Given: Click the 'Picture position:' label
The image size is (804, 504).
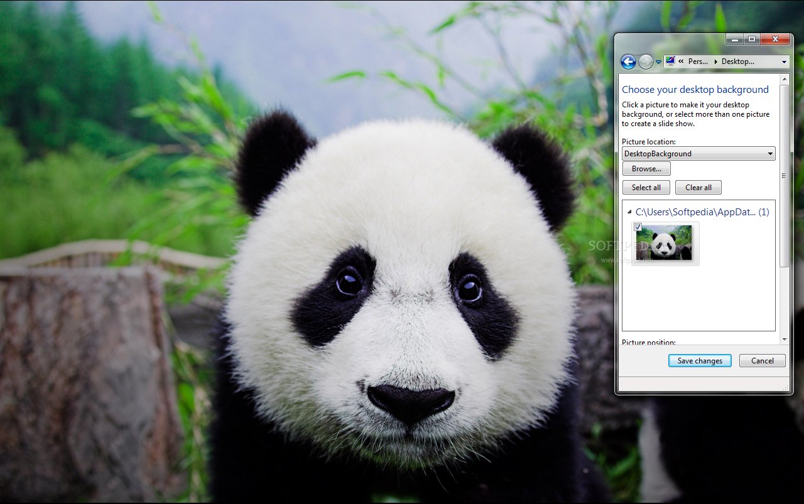Looking at the screenshot, I should point(649,342).
